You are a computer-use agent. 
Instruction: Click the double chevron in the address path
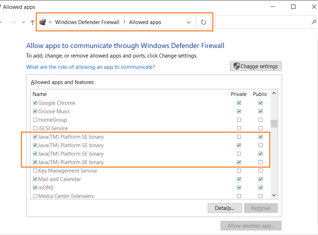pyautogui.click(x=50, y=22)
